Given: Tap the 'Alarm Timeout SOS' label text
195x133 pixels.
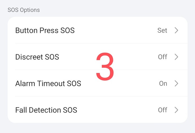Looking at the screenshot, I should pos(48,83).
